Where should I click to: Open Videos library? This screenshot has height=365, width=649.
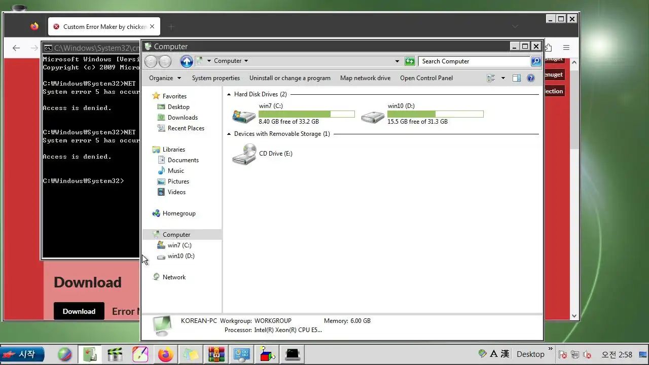point(176,192)
